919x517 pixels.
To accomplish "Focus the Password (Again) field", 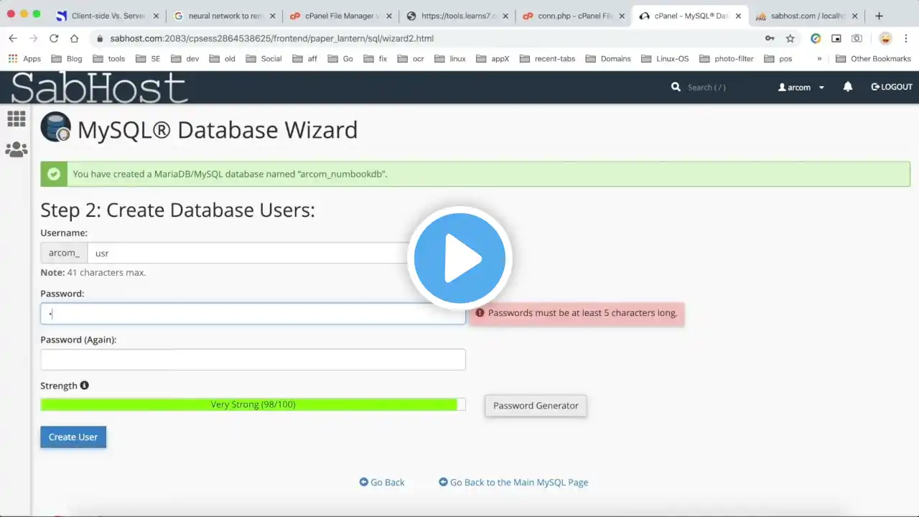I will [253, 360].
